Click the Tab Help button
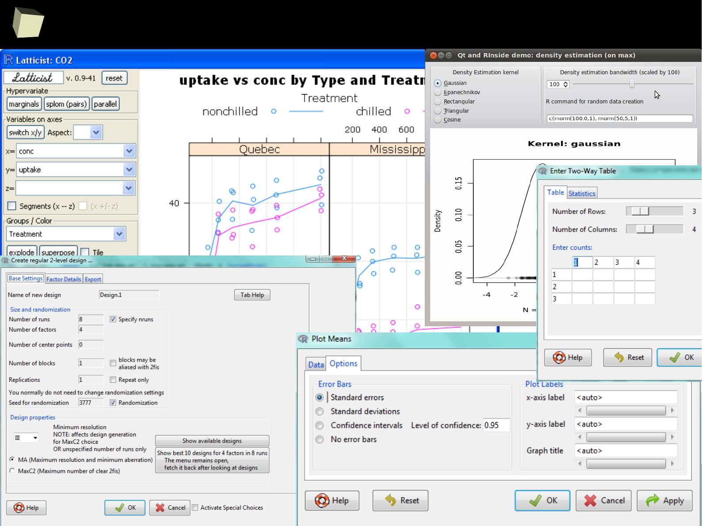702x526 pixels. coord(252,295)
